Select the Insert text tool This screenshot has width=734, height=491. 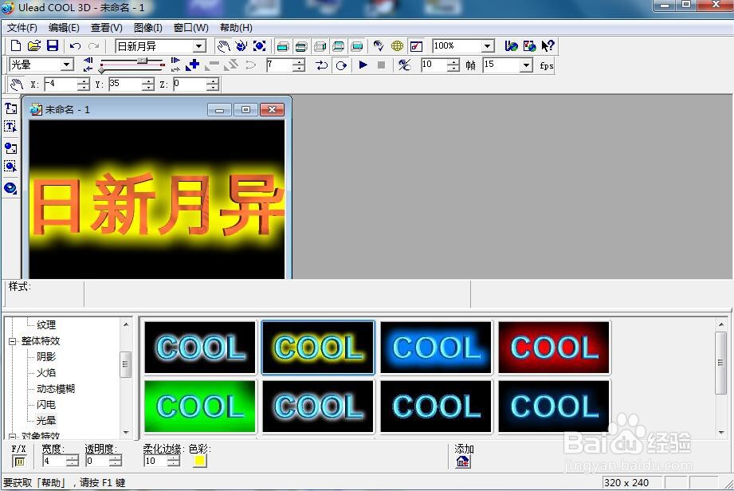pyautogui.click(x=11, y=108)
